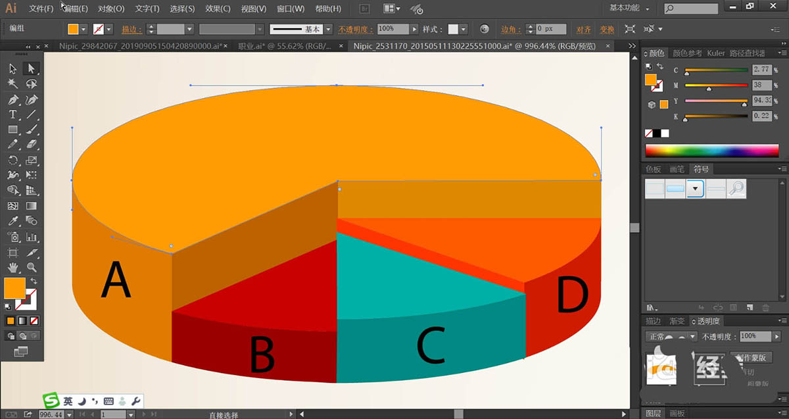The width and height of the screenshot is (789, 419).
Task: Click the black swatch in Color panel
Action: tap(656, 134)
